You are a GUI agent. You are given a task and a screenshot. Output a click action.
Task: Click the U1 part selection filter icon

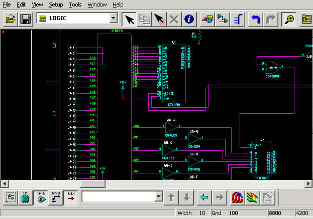point(26,197)
